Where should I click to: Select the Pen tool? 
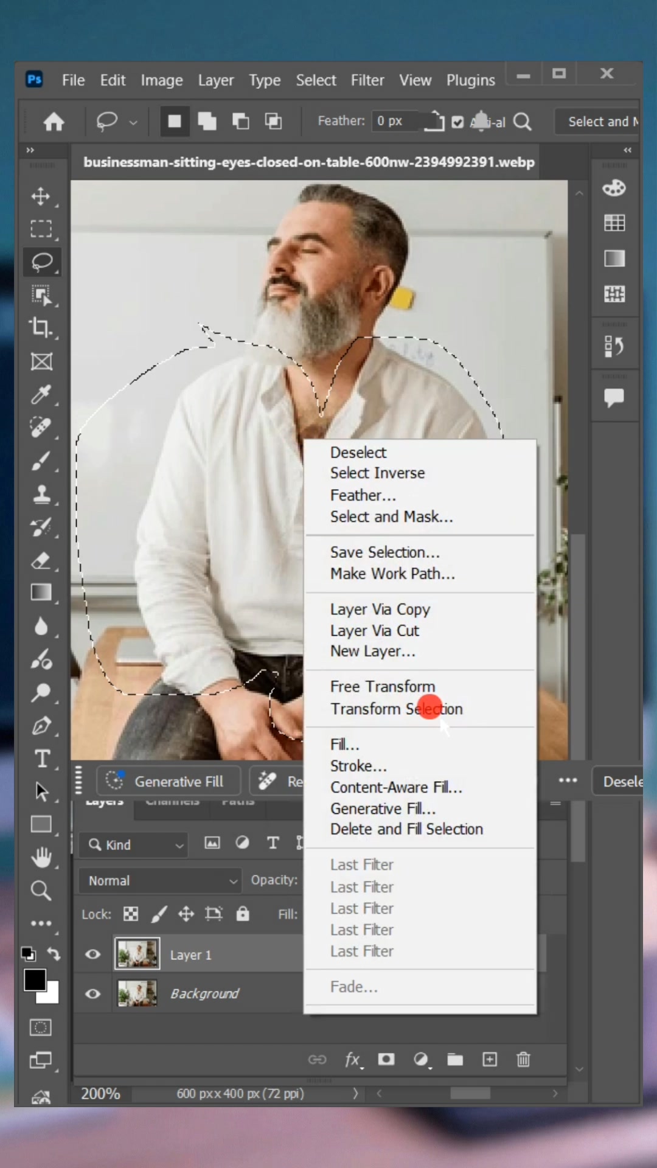(41, 725)
